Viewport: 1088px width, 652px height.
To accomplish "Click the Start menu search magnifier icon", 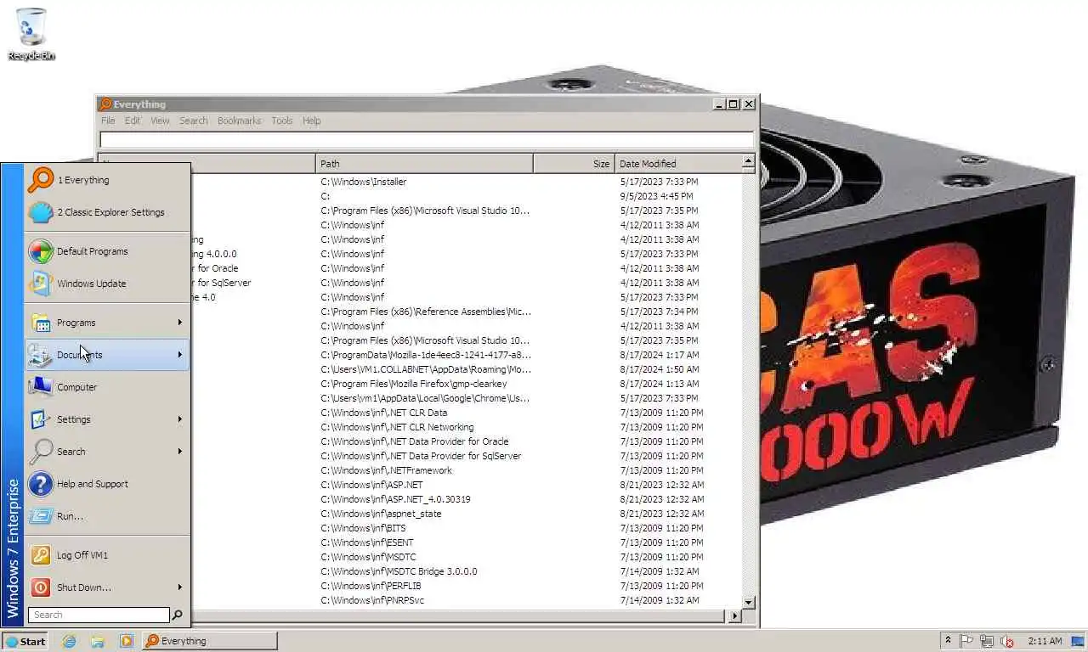I will 178,615.
